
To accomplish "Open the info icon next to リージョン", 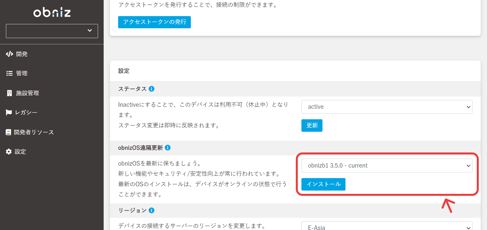I will click(x=152, y=210).
